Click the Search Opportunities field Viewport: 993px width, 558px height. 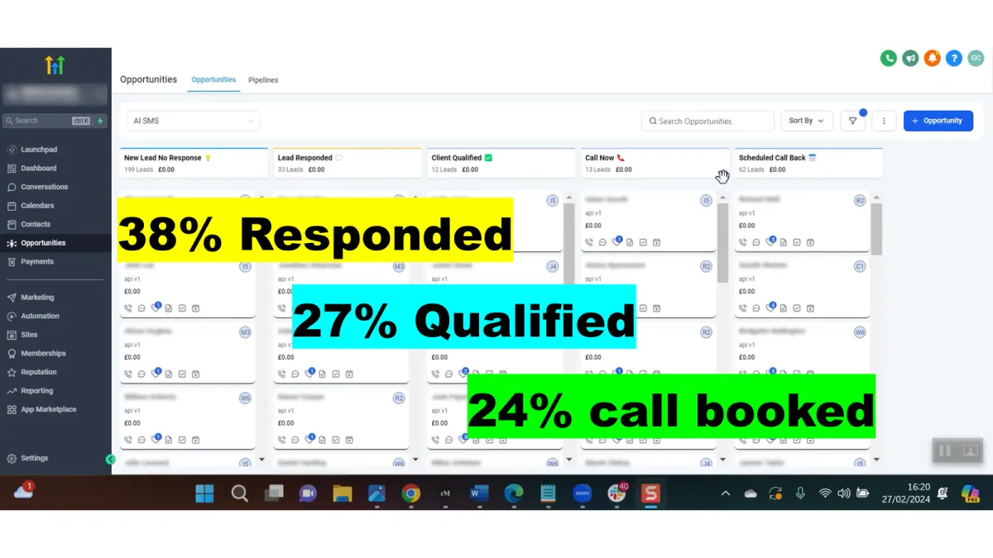[708, 121]
